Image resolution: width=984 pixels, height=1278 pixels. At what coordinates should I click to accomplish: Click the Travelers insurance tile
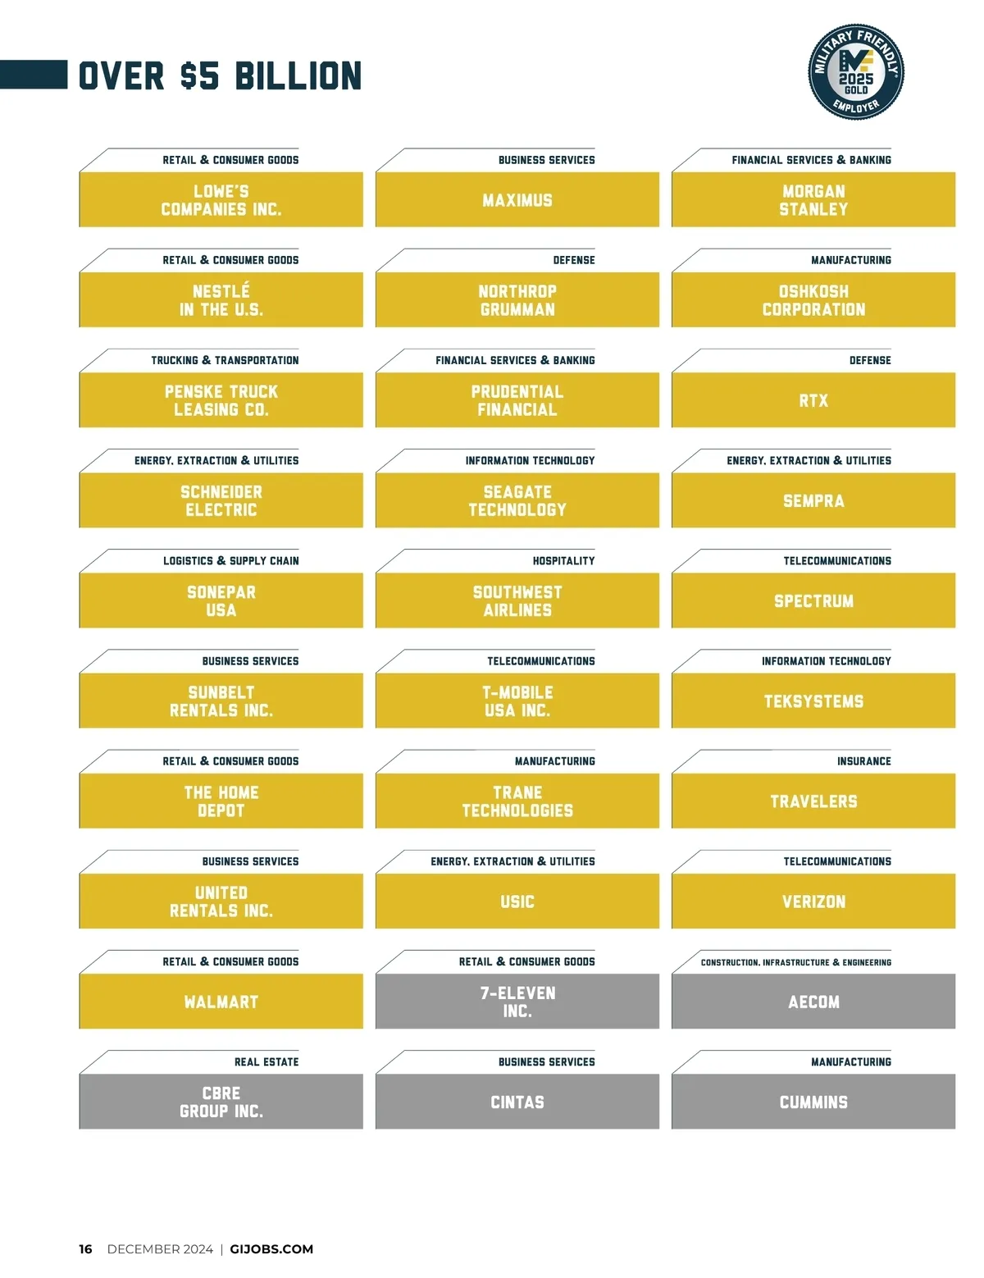(x=813, y=801)
